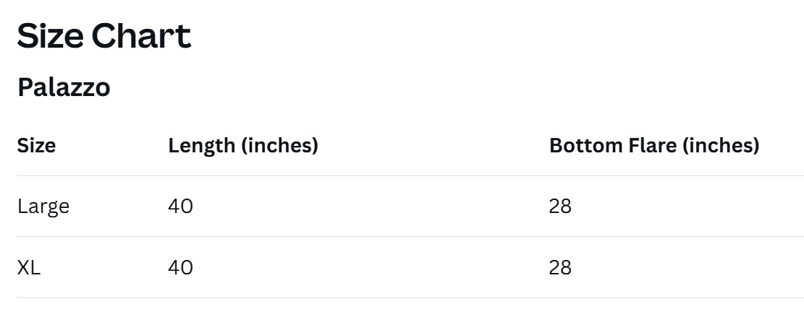804x330 pixels.
Task: Click the word Bottom in header
Action: [580, 145]
